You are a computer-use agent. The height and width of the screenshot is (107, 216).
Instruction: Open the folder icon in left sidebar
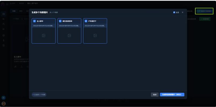pyautogui.click(x=3, y=14)
